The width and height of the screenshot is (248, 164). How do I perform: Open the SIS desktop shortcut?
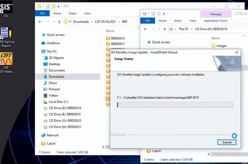(6, 9)
